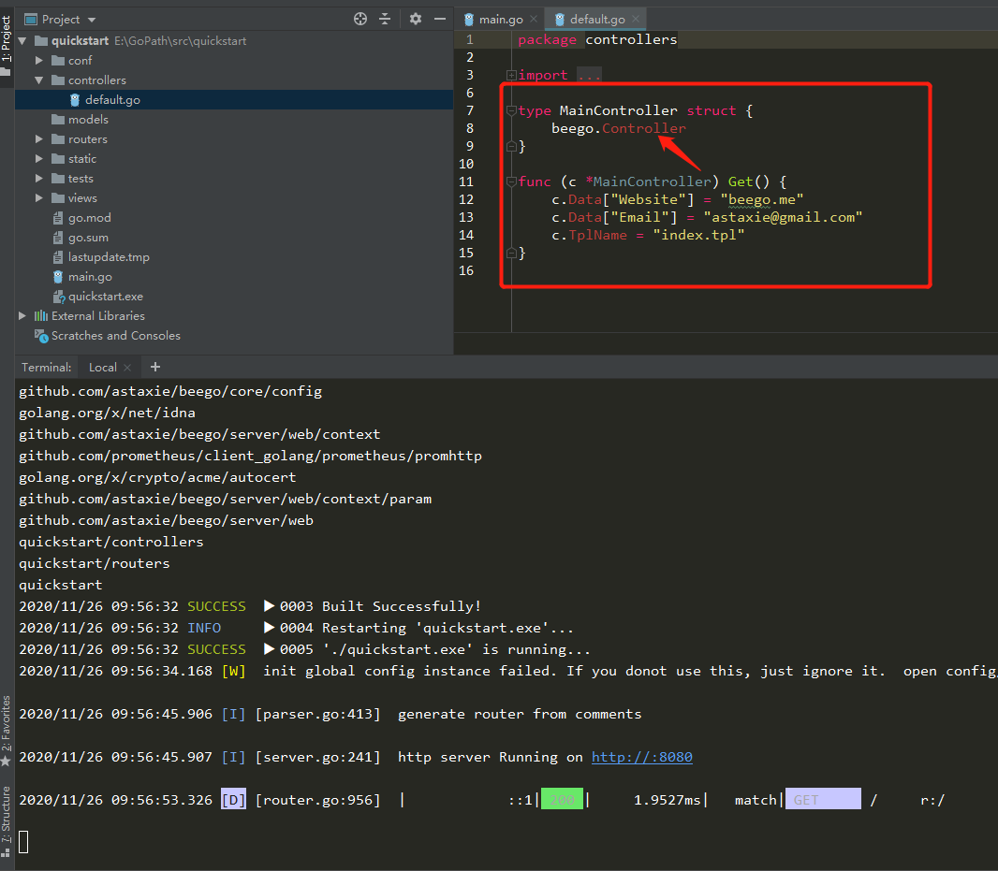Click the External Libraries bars icon
Image resolution: width=998 pixels, height=871 pixels.
[x=41, y=316]
